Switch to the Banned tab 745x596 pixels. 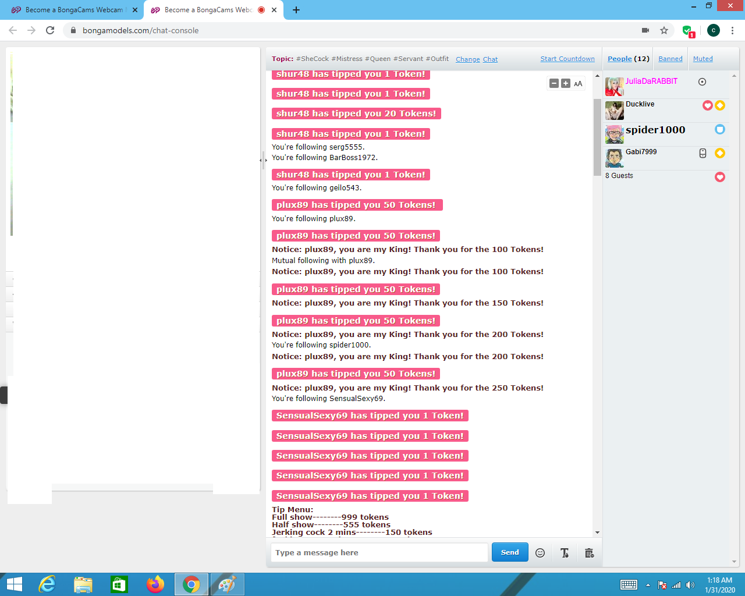click(670, 59)
